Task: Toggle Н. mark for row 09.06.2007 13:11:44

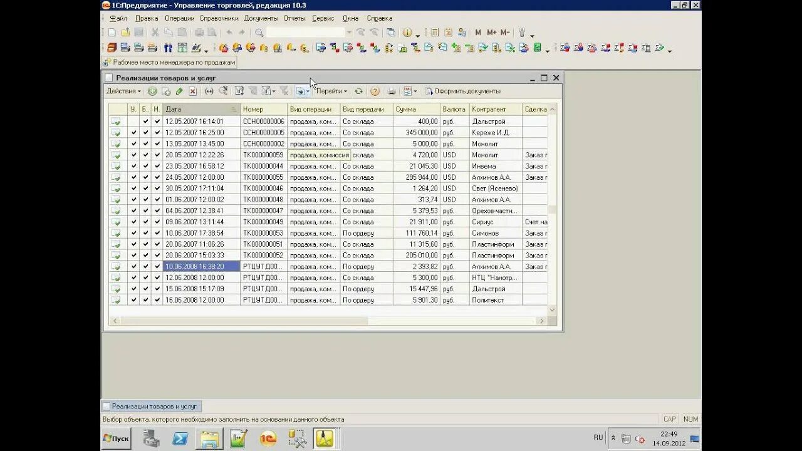Action: pos(157,222)
